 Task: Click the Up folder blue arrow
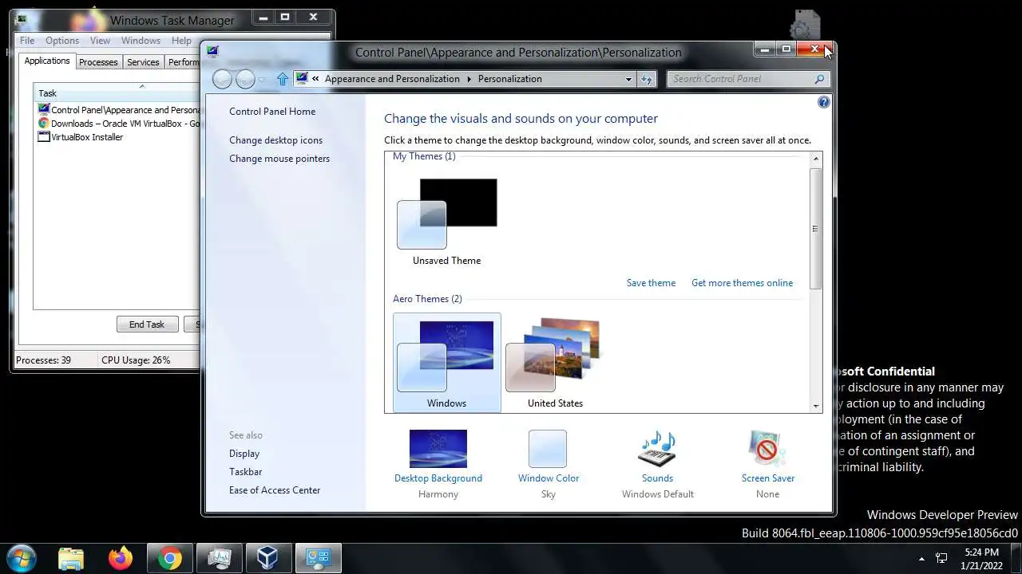point(282,79)
